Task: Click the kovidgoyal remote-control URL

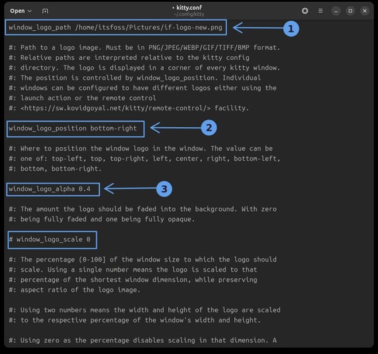Action: click(115, 108)
